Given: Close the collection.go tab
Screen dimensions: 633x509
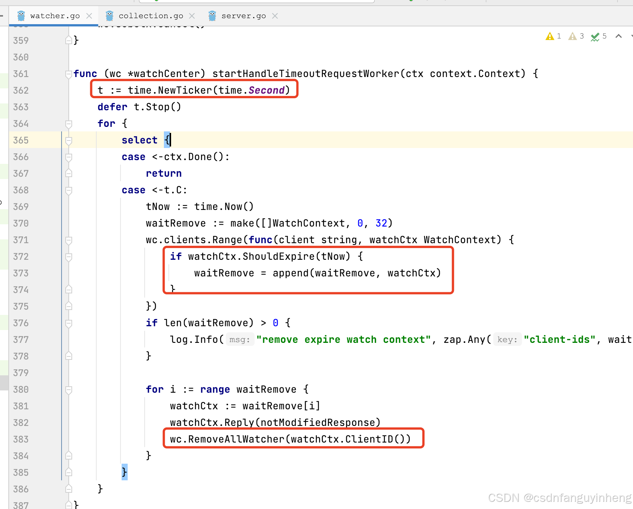Looking at the screenshot, I should (x=192, y=16).
